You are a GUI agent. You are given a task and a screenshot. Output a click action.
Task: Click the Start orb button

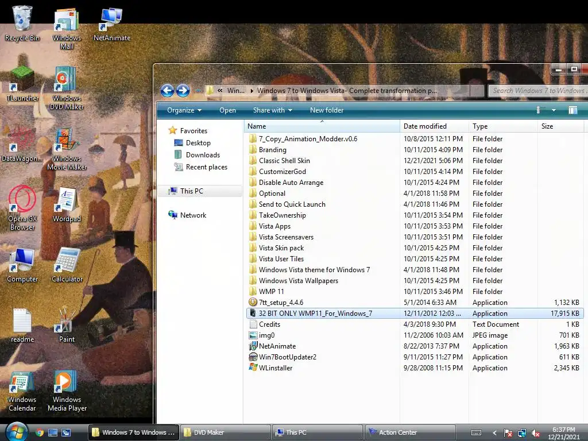[17, 432]
